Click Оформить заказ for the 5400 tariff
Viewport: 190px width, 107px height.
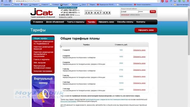point(139,76)
